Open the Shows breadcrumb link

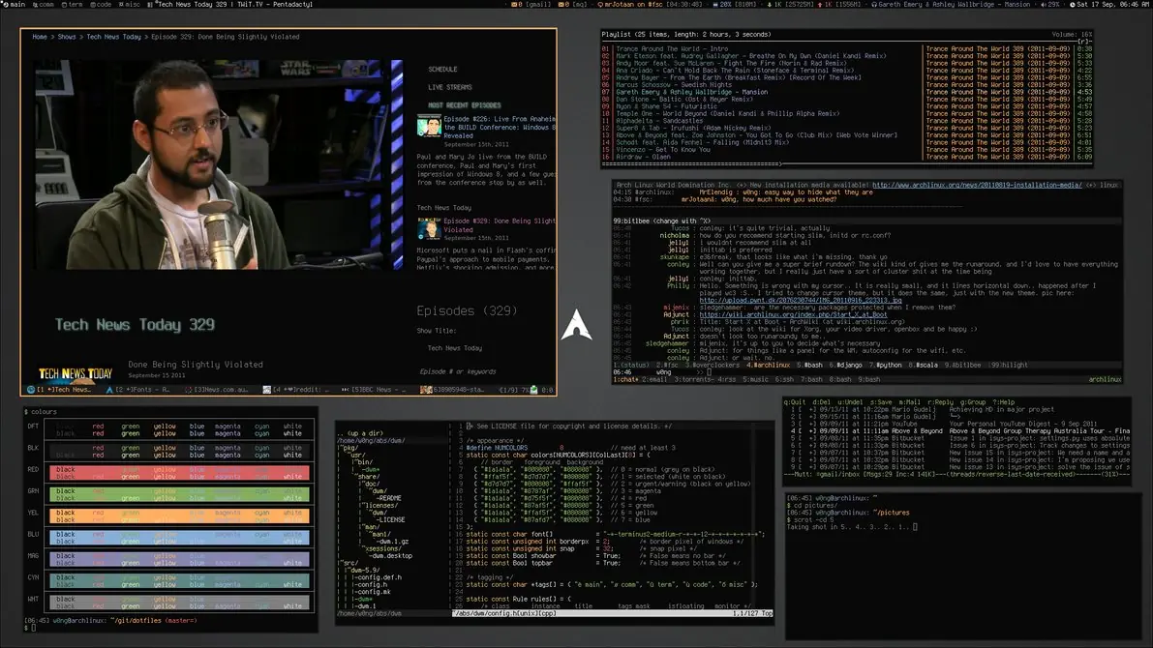point(67,37)
